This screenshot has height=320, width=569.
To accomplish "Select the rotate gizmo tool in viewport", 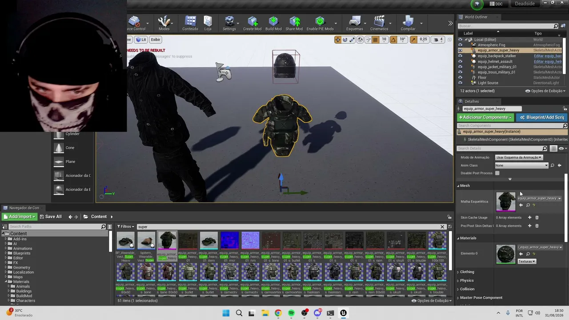I will 345,40.
